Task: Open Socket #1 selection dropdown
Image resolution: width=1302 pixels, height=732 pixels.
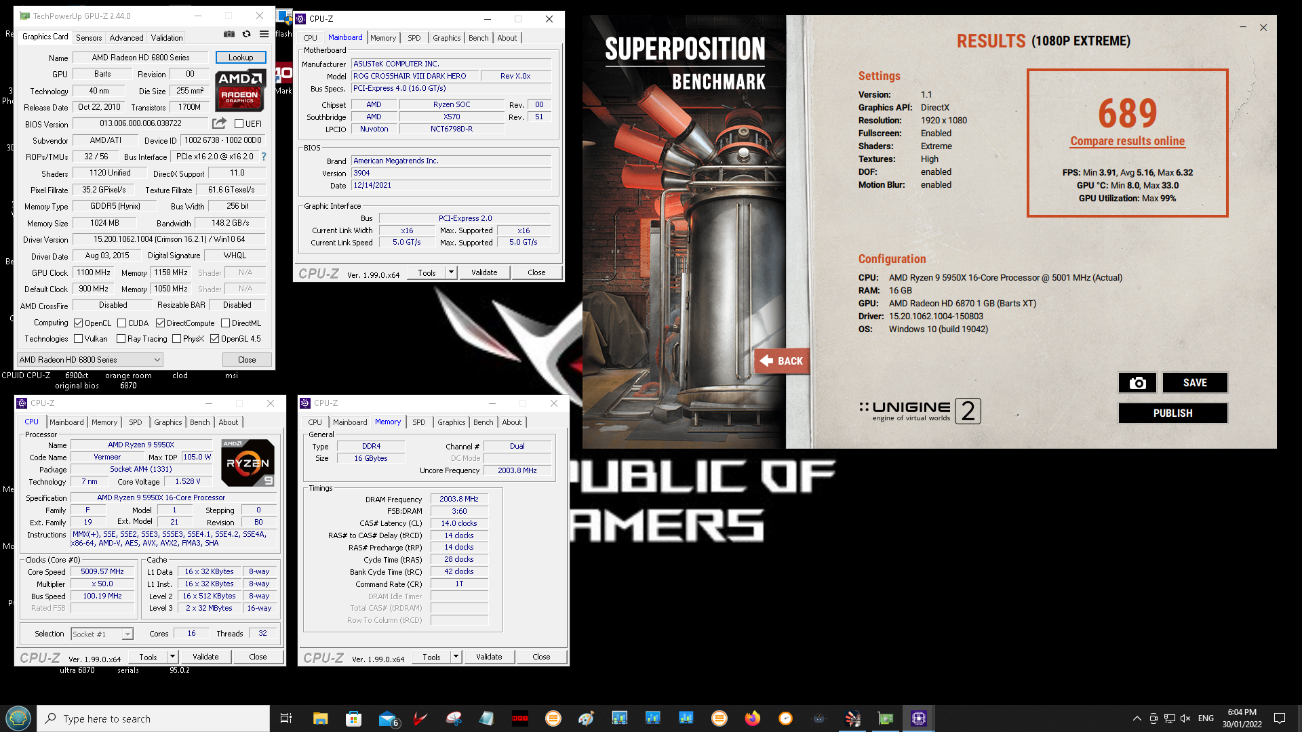Action: pos(102,634)
